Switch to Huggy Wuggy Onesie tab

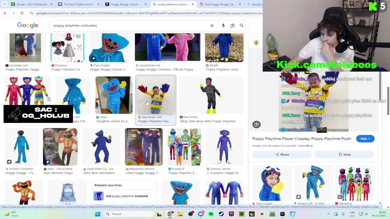(125, 4)
